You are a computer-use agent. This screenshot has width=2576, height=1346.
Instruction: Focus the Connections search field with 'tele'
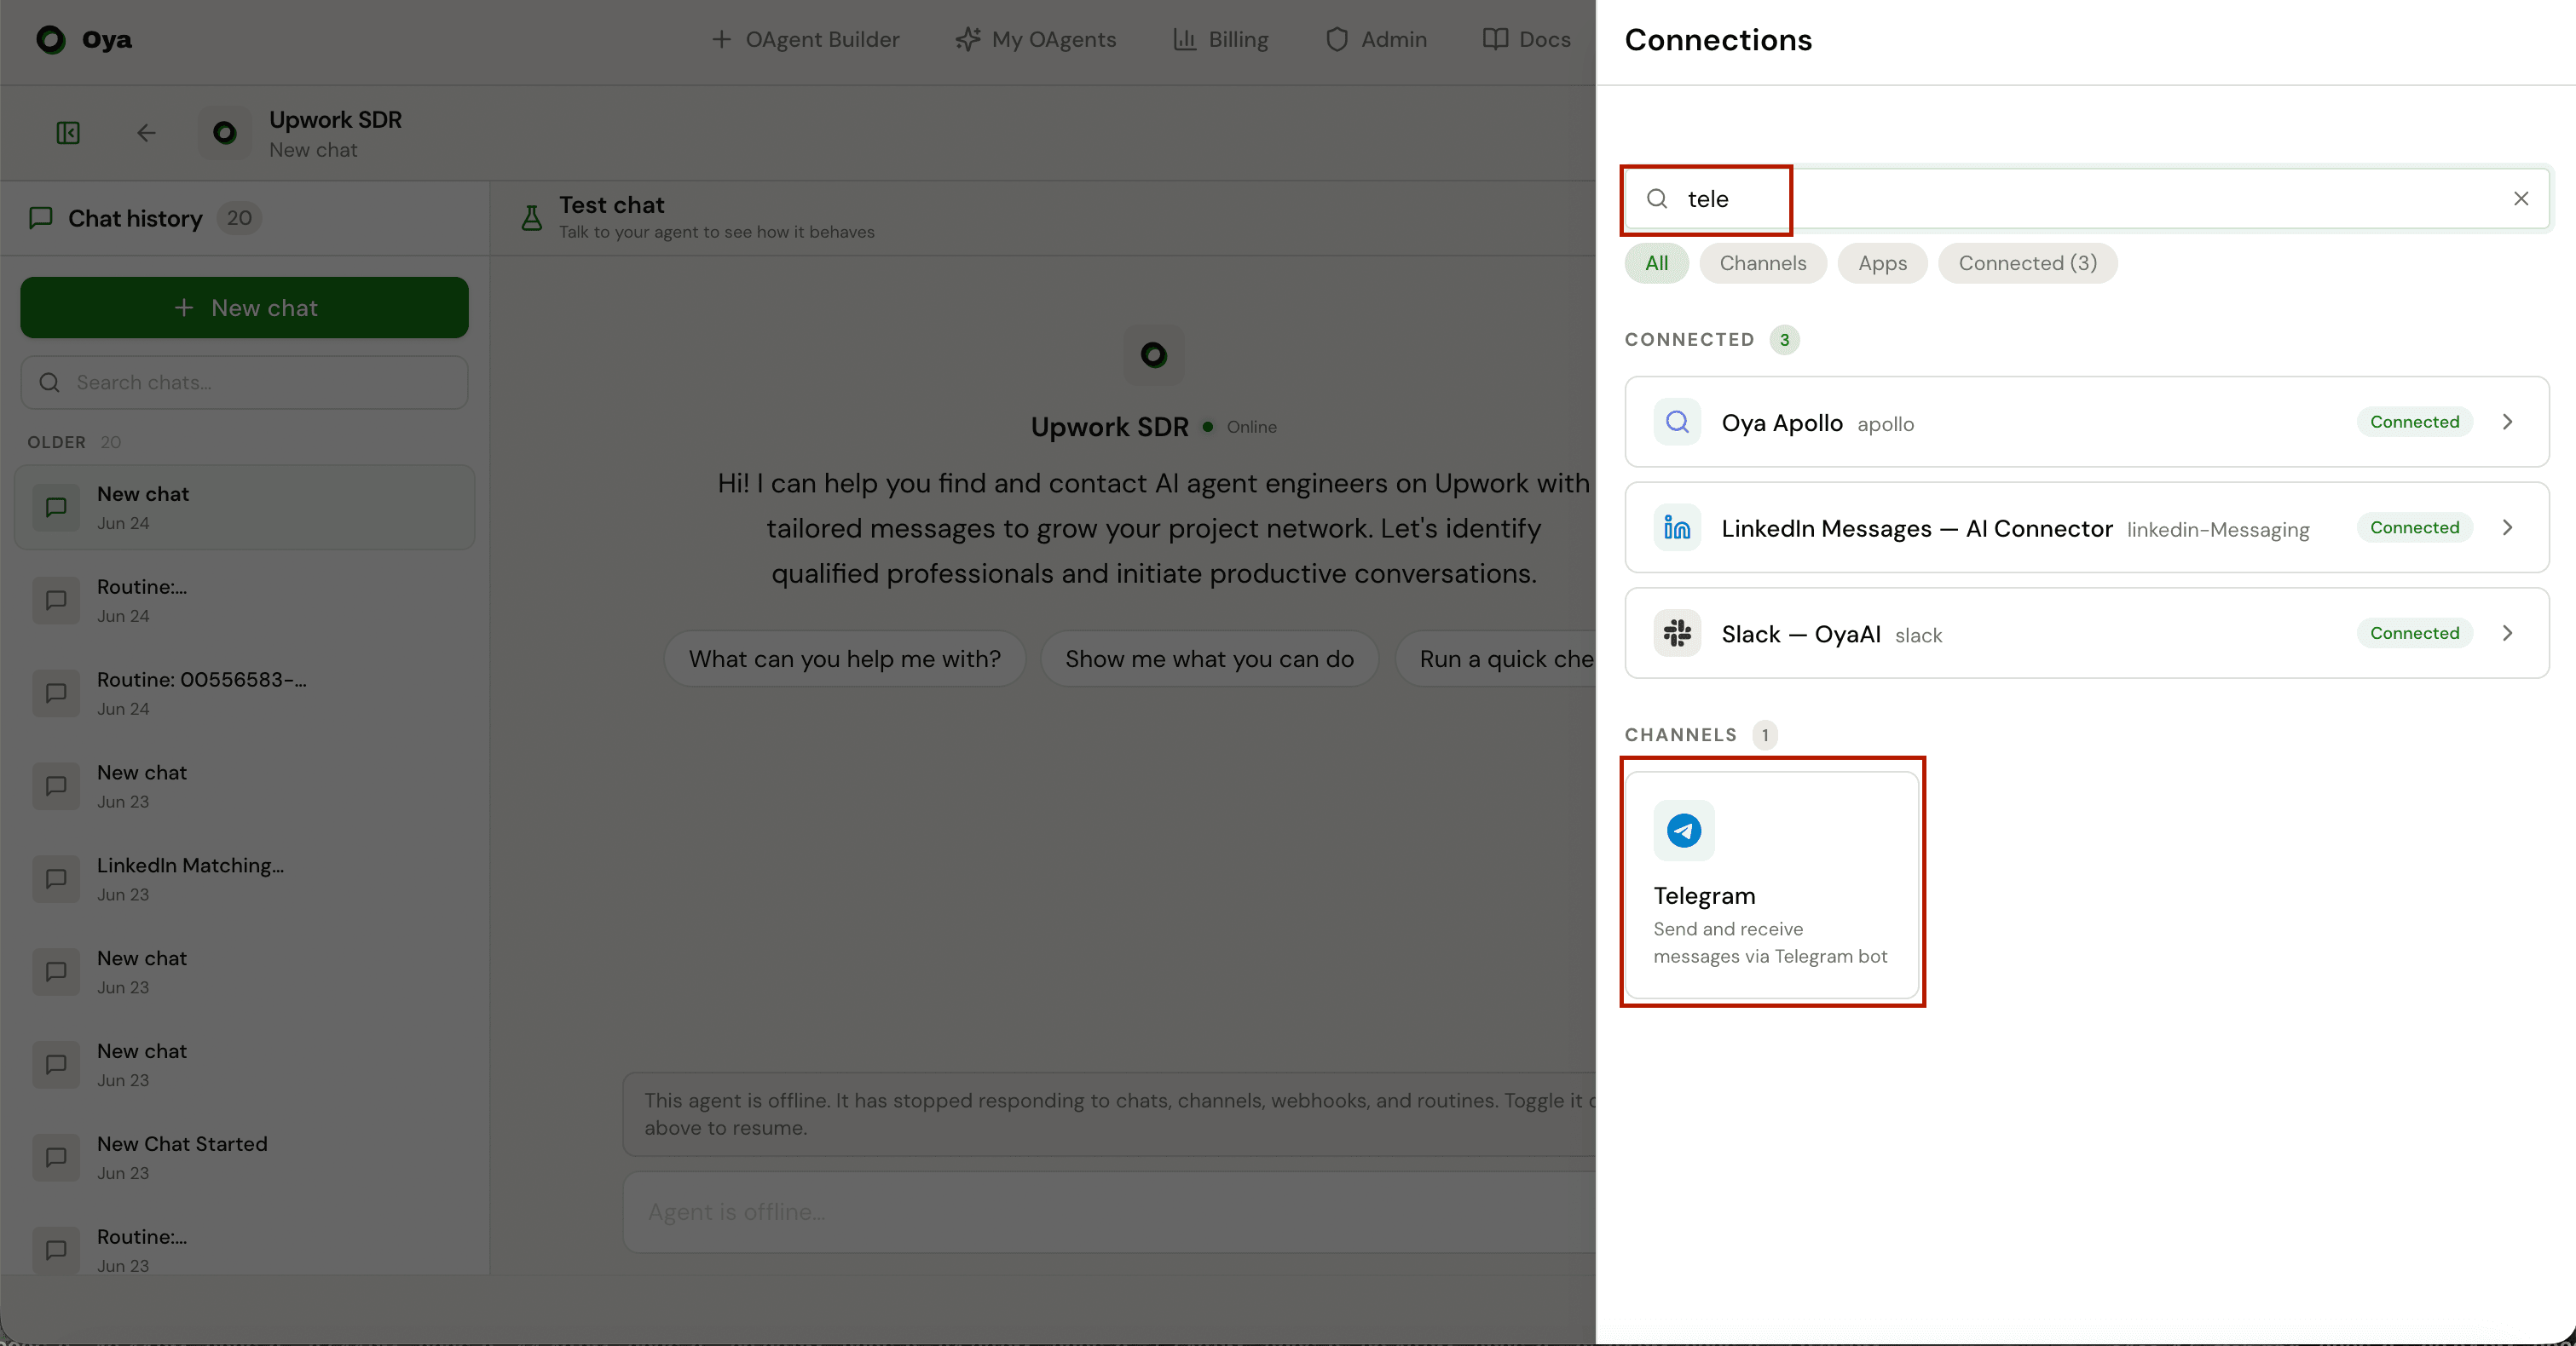pyautogui.click(x=2087, y=198)
